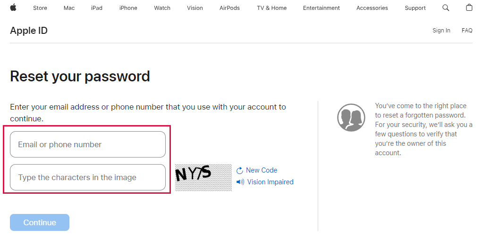482x245 pixels.
Task: Request a New Code
Action: (261, 170)
